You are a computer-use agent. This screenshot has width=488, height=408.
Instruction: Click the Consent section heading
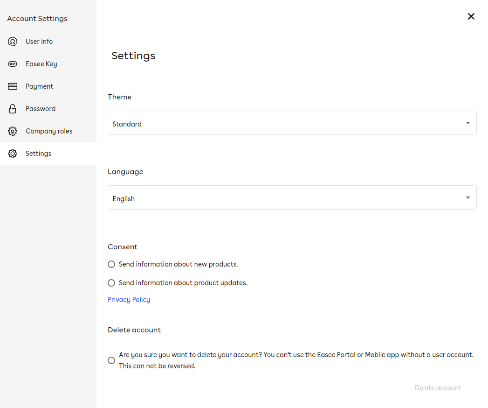122,247
